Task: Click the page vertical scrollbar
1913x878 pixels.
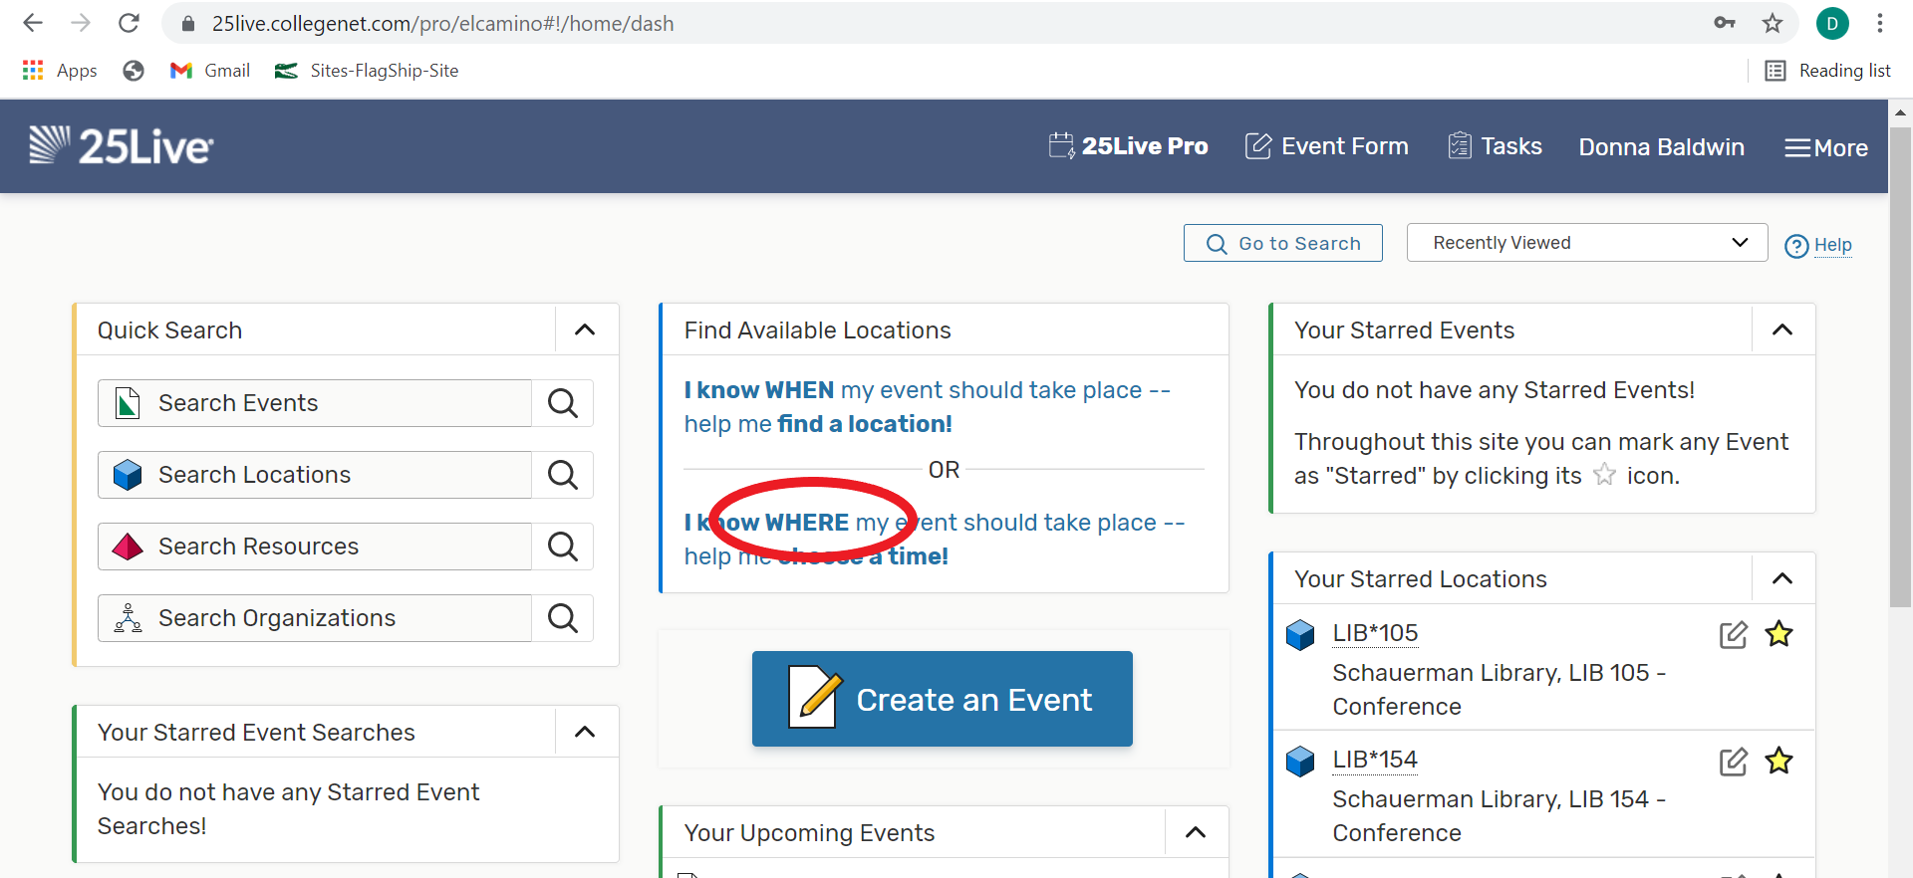Action: (x=1901, y=366)
